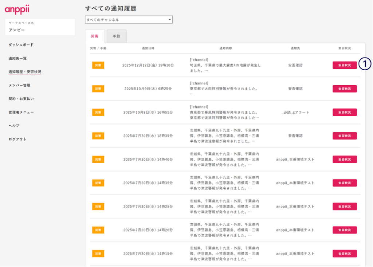
Task: Open 安否状況 for the July 30 14時15分 notification
Action: [x=344, y=254]
